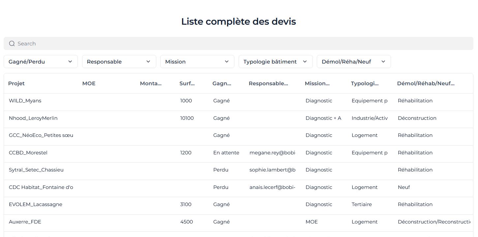The image size is (478, 237).
Task: Open the Gagné/Perdu filter dropdown
Action: pyautogui.click(x=41, y=62)
